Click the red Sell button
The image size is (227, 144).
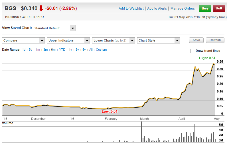(219, 8)
